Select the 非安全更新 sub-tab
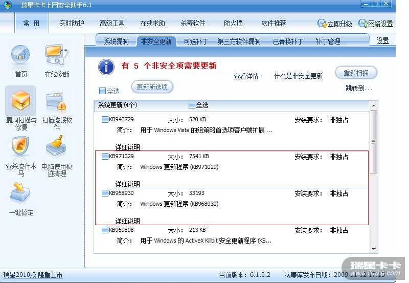This screenshot has width=409, height=283. click(156, 41)
